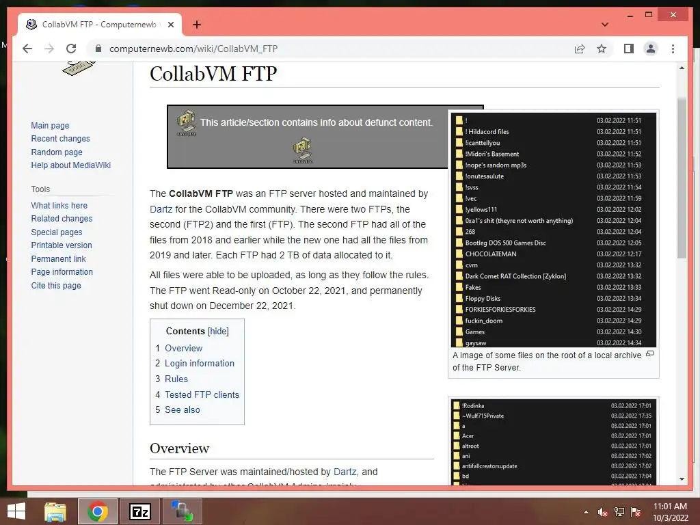The image size is (700, 525).
Task: Copy Permanent link from sidebar
Action: click(x=58, y=259)
